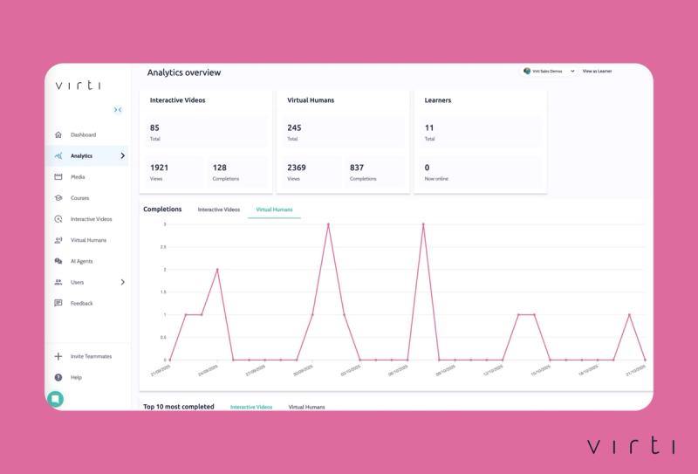Click the 2369 Views value
The image size is (698, 474).
coord(297,168)
